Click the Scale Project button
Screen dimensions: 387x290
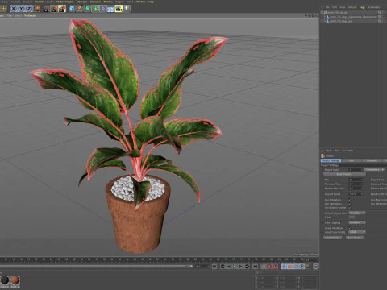pos(344,174)
